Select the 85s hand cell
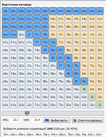 (76, 58)
